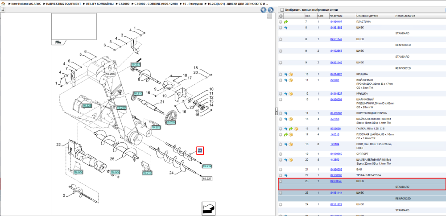The width and height of the screenshot is (446, 216).
Task: Add part 84980391 using circle button
Action: pyautogui.click(x=281, y=100)
